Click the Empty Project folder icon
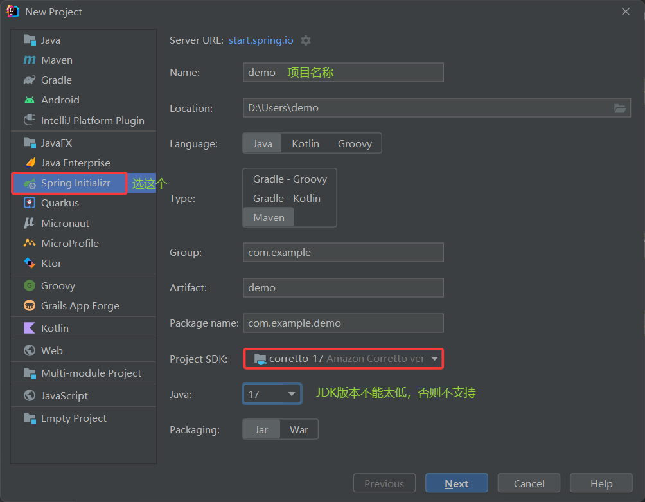 (x=30, y=418)
